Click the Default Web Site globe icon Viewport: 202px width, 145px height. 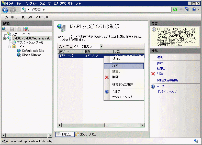click(19, 51)
